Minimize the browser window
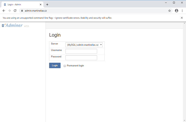 pos(166,3)
